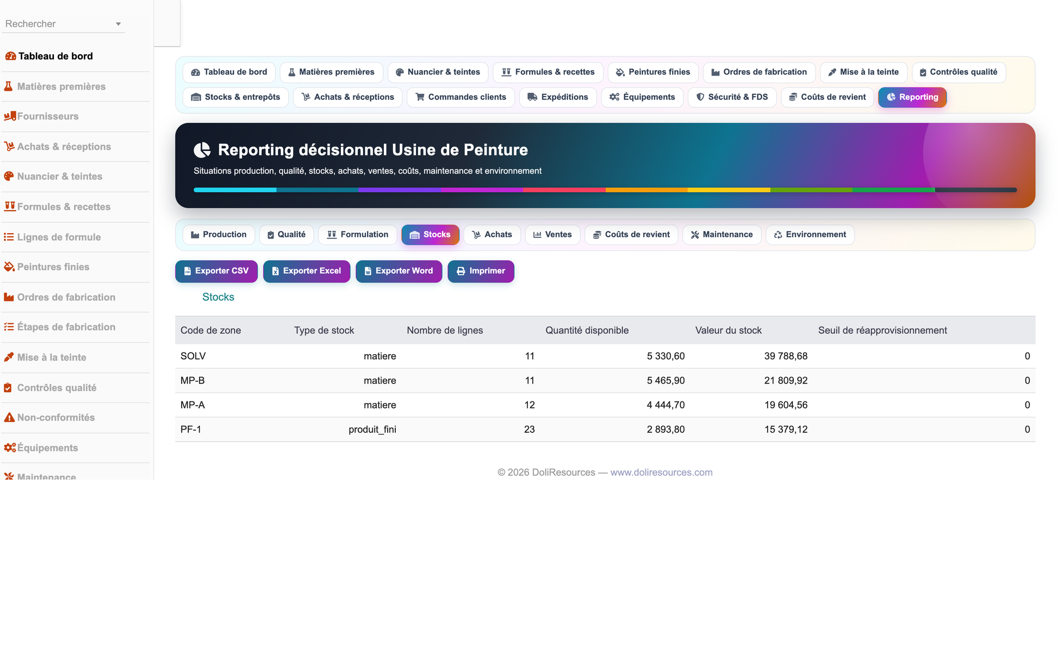The height and width of the screenshot is (654, 1058).
Task: Click the quantity 2 893,80 cell
Action: coord(665,430)
